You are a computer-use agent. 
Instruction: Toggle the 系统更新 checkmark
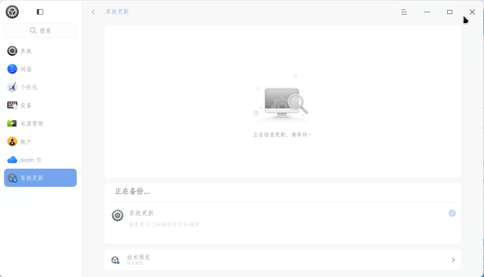452,213
